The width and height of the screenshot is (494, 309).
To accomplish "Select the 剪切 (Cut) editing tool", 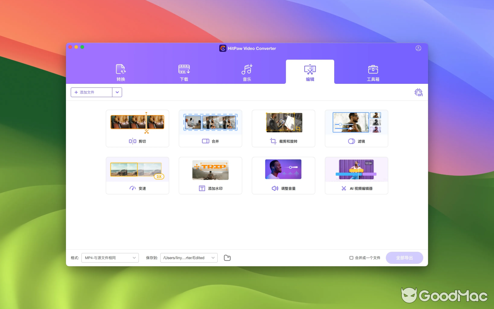I will click(x=137, y=128).
